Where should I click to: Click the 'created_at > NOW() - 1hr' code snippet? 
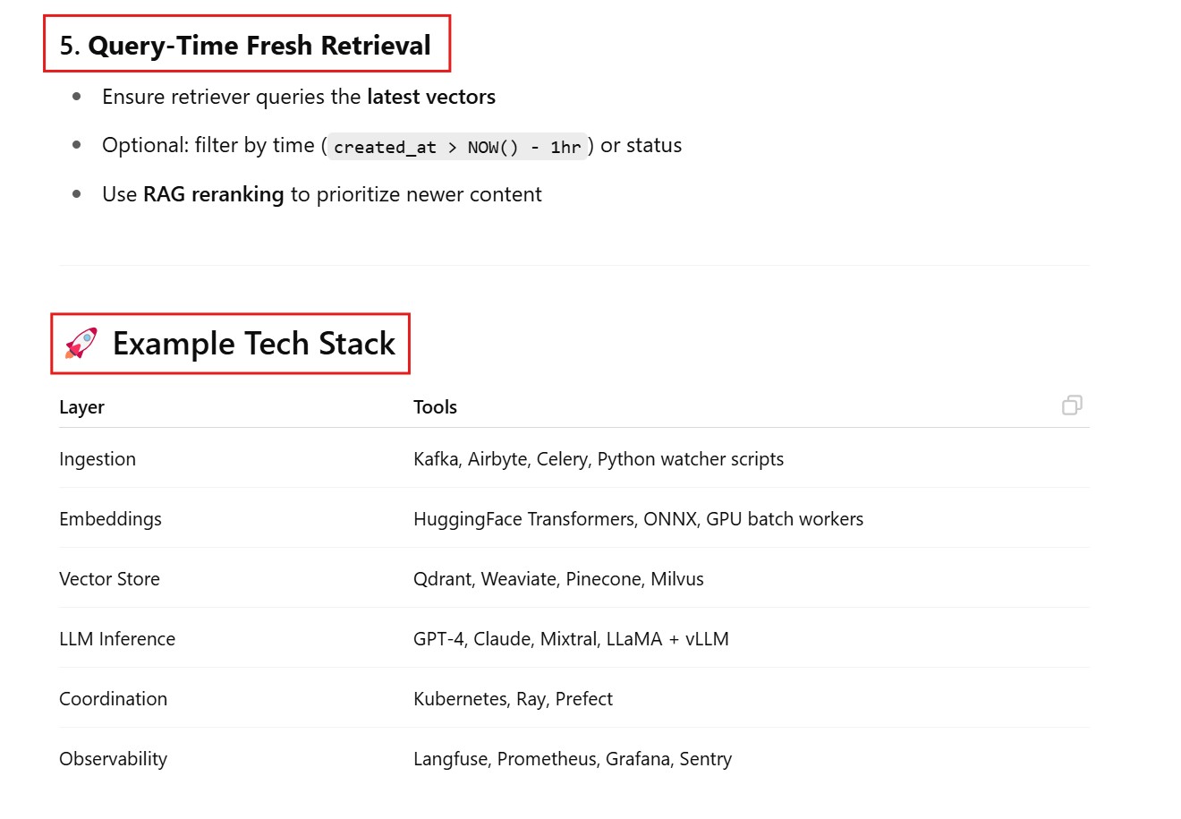[457, 147]
